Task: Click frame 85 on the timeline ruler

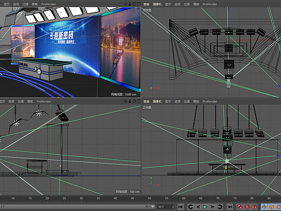Action: point(269,198)
